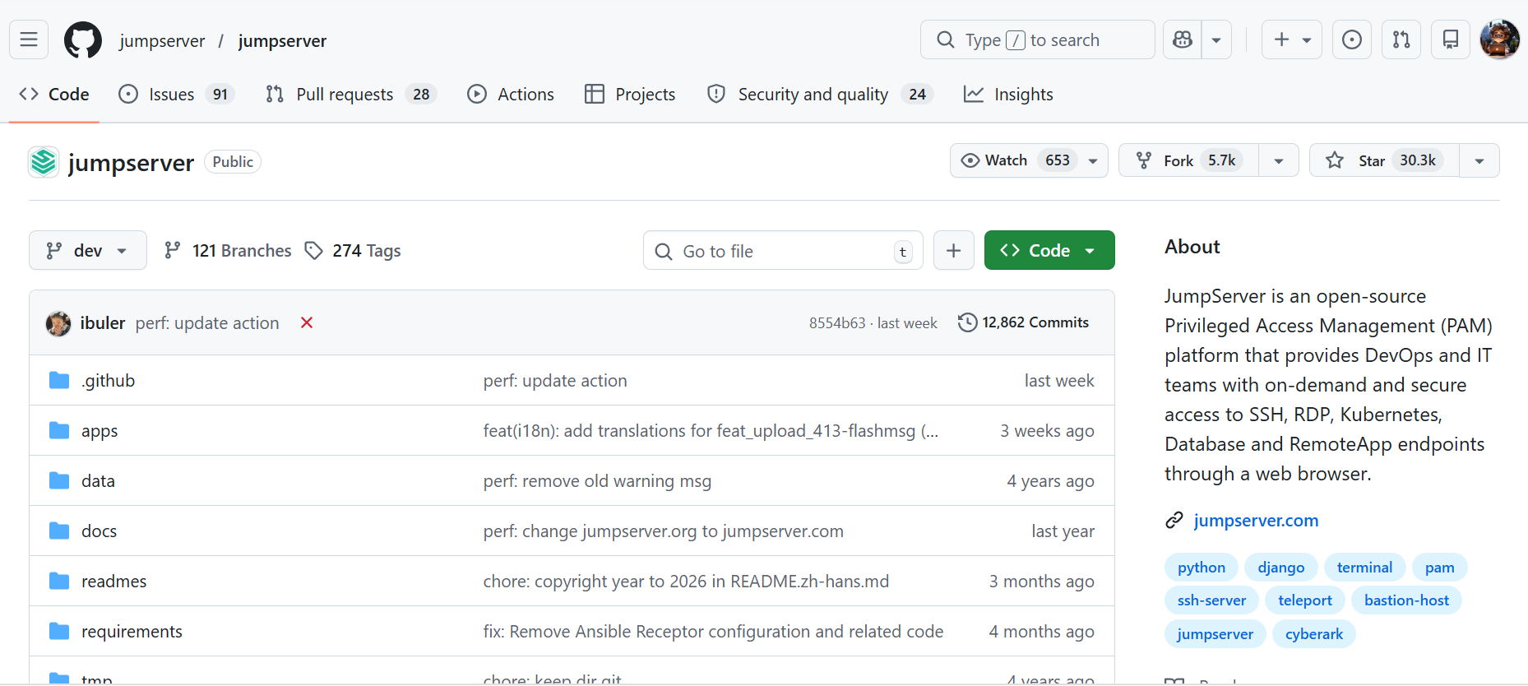The image size is (1528, 686).
Task: Open the Copilot chat icon
Action: [1183, 39]
